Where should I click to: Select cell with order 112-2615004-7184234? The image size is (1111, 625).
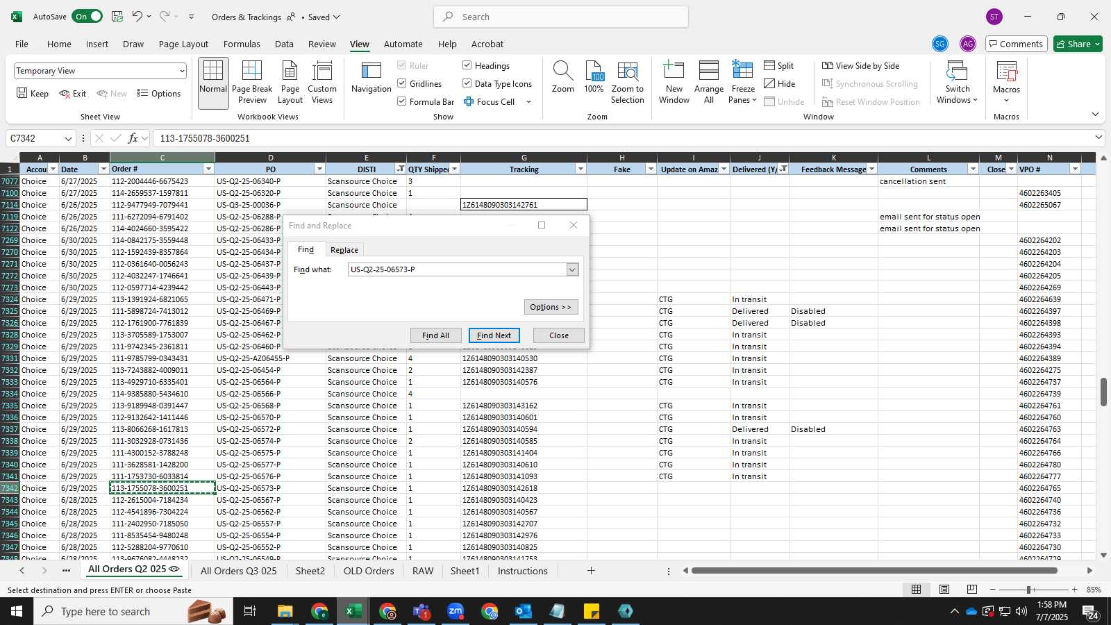(x=162, y=500)
